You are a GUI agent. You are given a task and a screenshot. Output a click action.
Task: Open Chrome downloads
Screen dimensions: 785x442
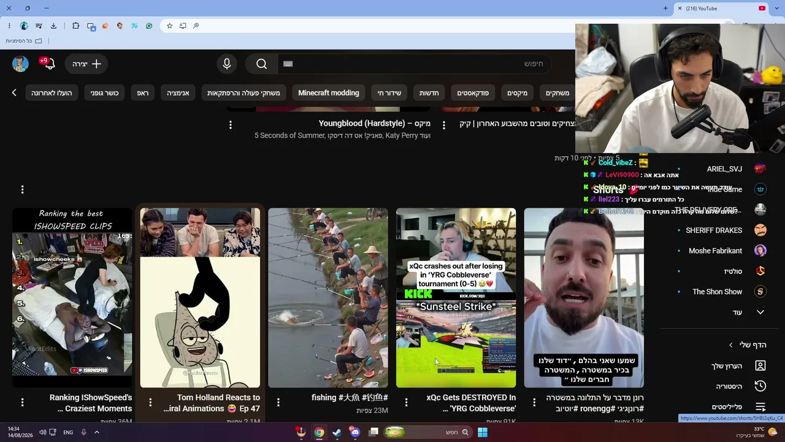point(53,26)
